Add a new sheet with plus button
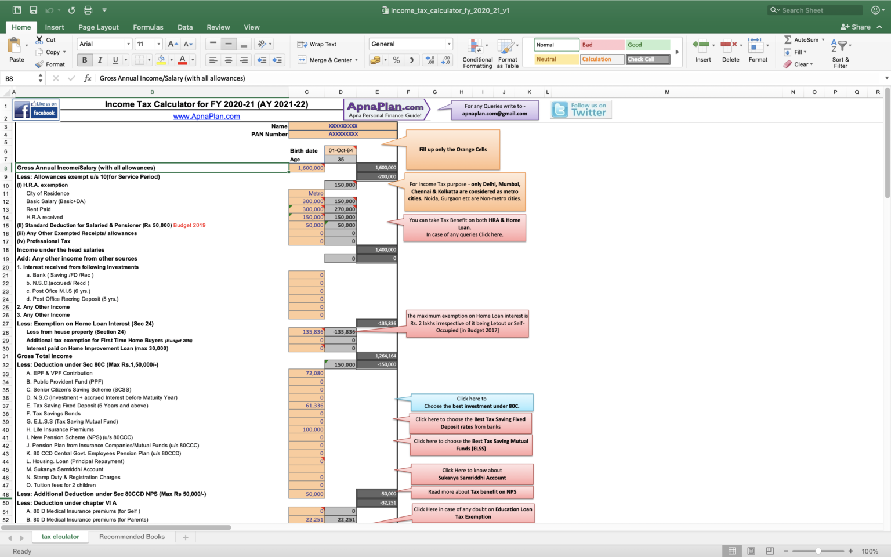Image resolution: width=891 pixels, height=557 pixels. tap(186, 538)
